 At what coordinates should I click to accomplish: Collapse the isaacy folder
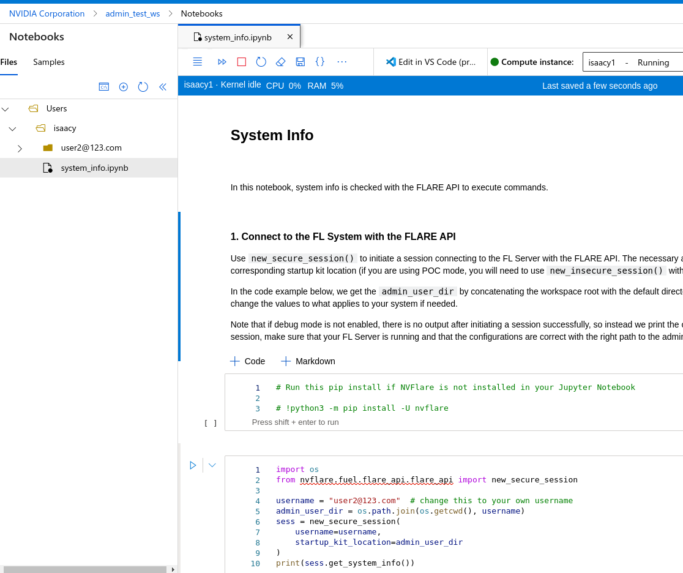coord(13,129)
